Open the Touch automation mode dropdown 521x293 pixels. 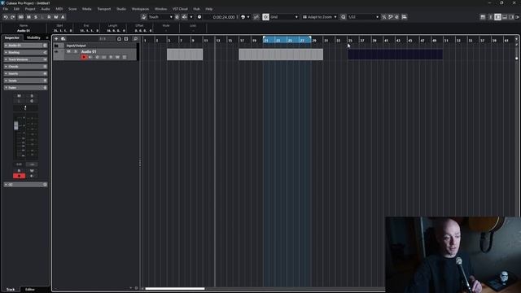(x=160, y=17)
